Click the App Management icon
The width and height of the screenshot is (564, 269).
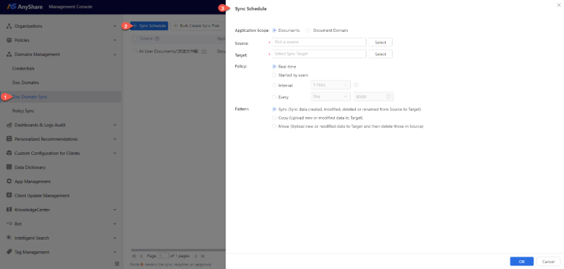9,181
